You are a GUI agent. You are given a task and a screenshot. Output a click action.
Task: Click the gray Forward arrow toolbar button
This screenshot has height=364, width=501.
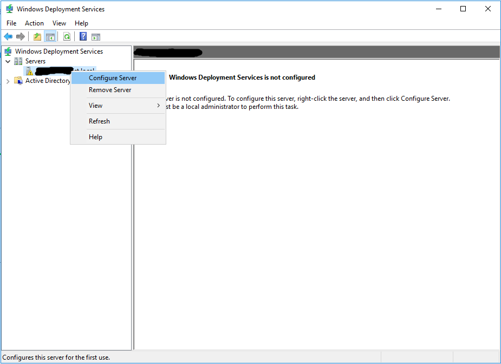pyautogui.click(x=21, y=37)
